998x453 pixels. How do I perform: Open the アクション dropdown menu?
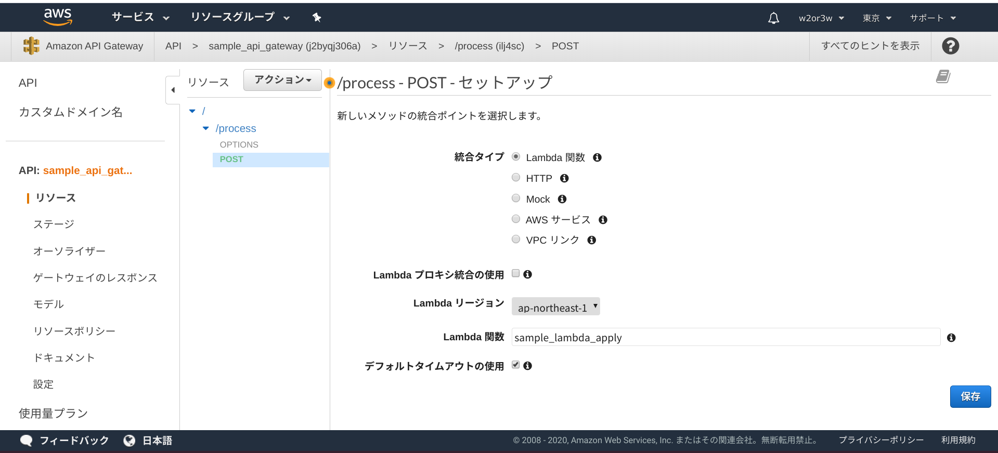point(282,80)
